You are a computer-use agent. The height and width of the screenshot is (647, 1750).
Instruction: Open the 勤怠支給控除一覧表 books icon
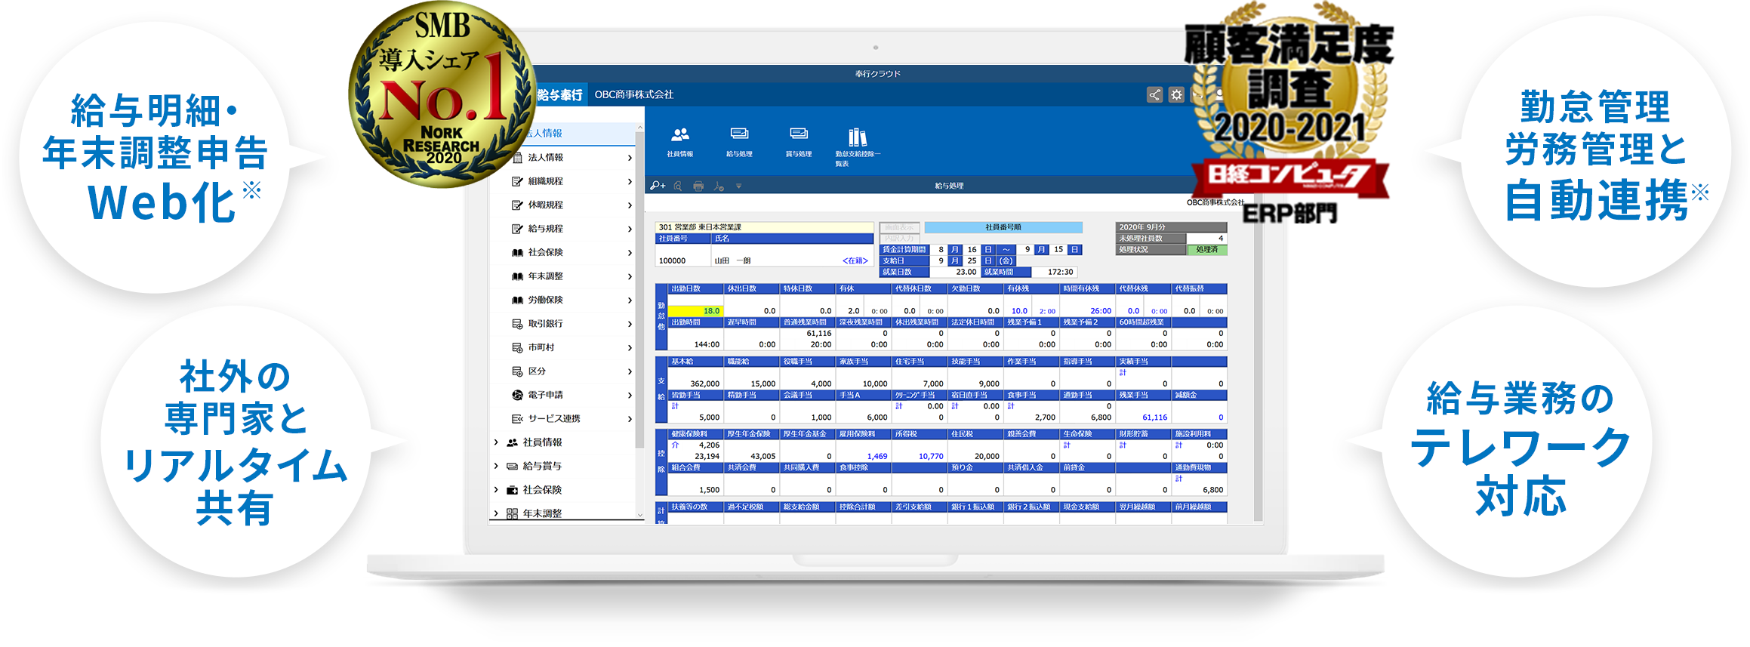click(x=858, y=137)
